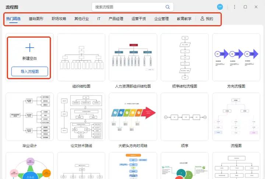Open the IT category tab

coord(99,18)
